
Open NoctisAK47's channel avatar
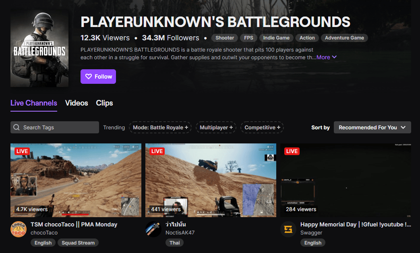click(153, 229)
